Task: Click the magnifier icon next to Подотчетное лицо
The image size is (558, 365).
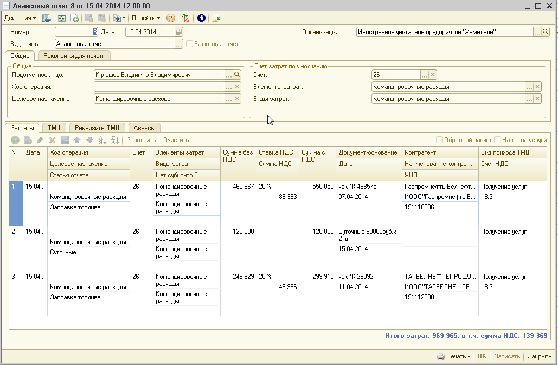Action: (x=237, y=75)
